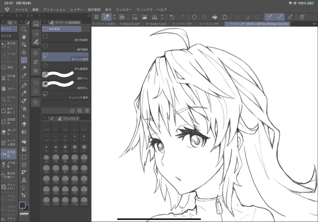
Task: Select the Airbrush tool
Action: (x=24, y=109)
